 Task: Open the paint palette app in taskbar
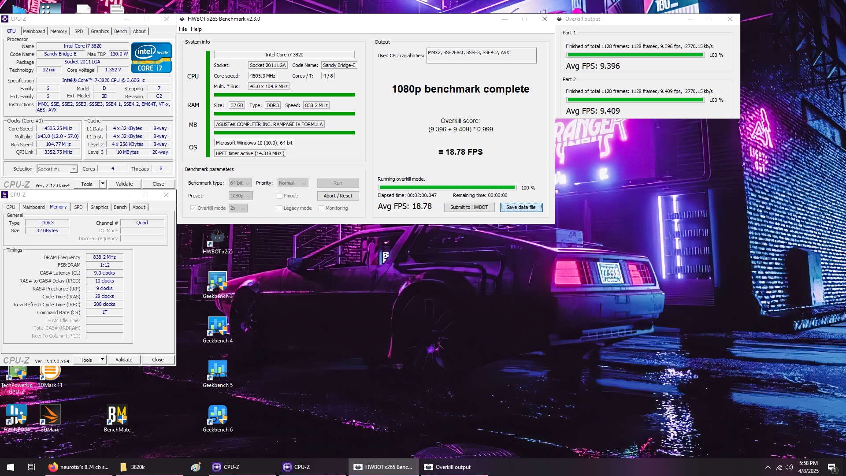coord(196,467)
